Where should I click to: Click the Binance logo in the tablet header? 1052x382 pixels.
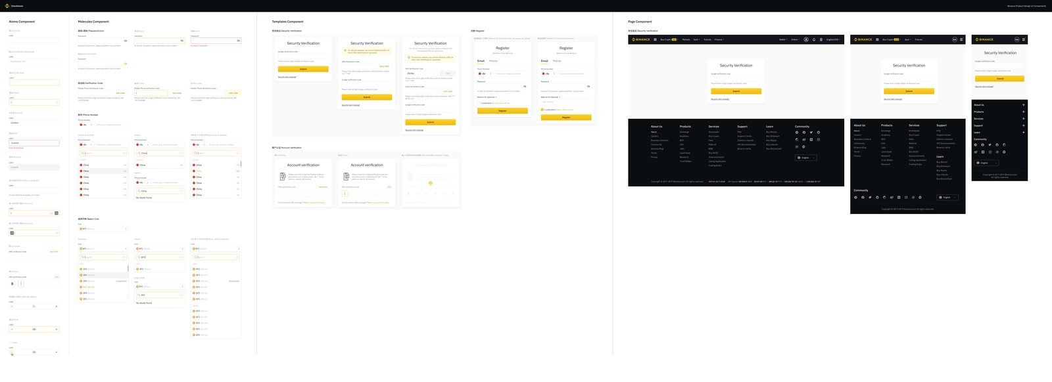(x=863, y=39)
